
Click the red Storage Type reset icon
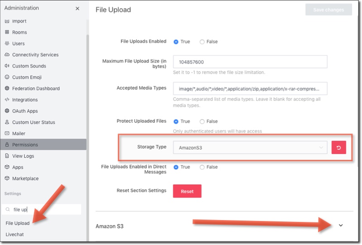coord(338,147)
